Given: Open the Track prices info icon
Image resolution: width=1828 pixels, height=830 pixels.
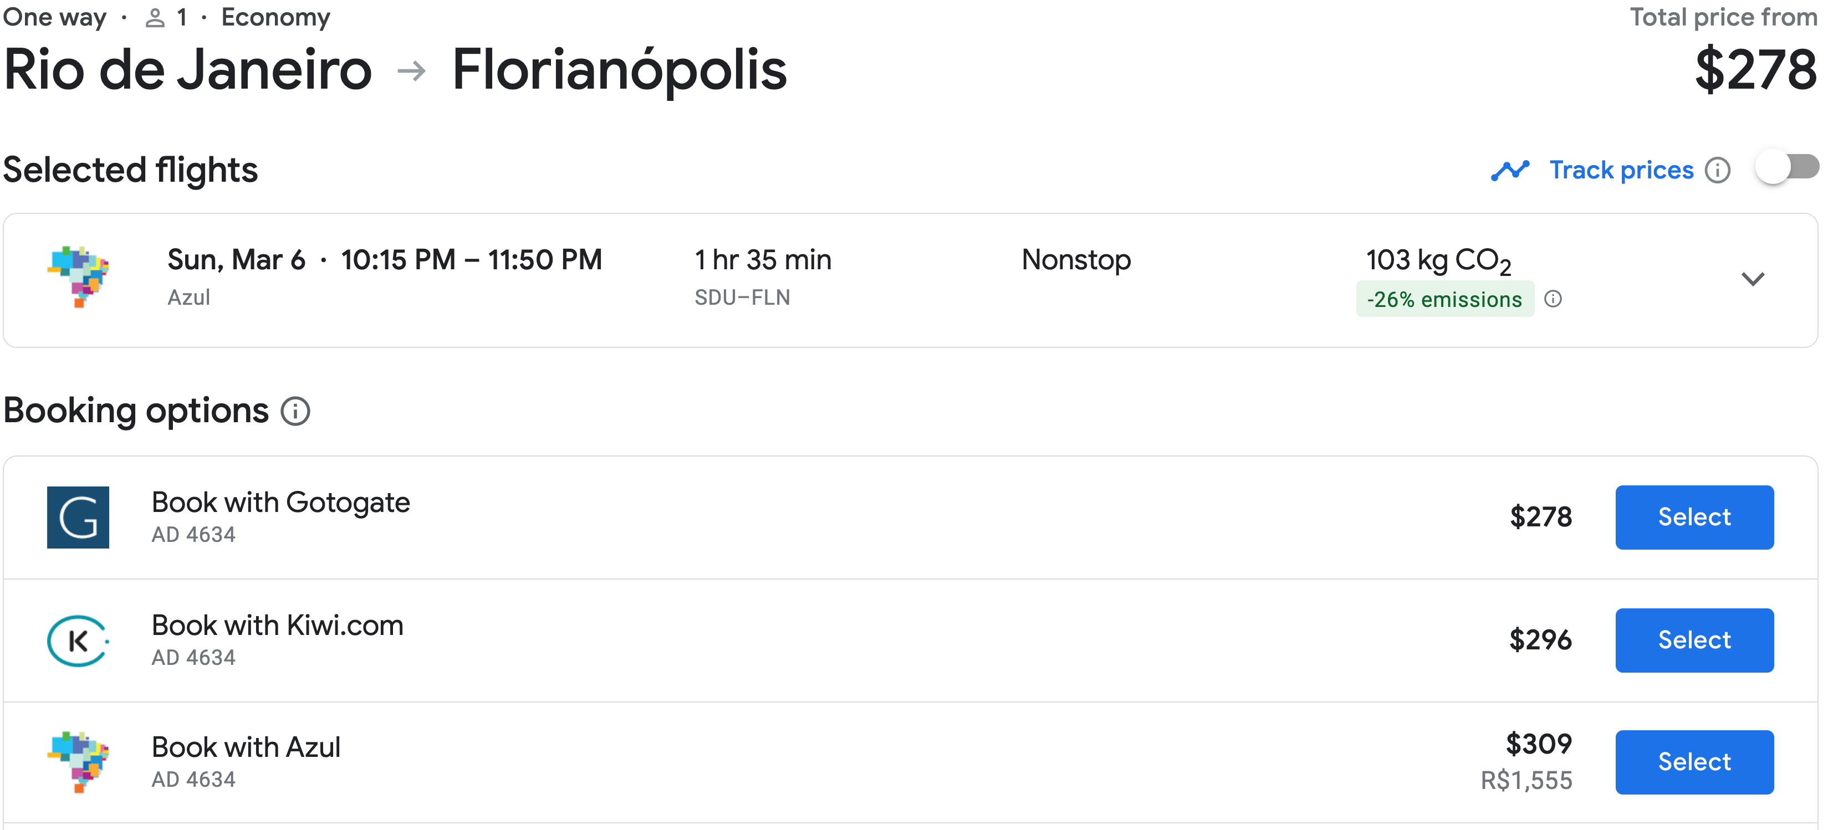Looking at the screenshot, I should click(x=1717, y=170).
